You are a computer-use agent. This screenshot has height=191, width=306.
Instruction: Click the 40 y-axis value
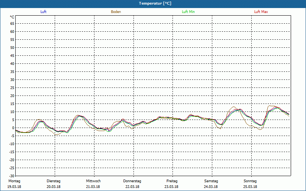point(12,64)
